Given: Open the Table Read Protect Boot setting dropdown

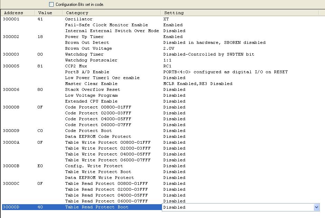Looking at the screenshot, I should (316, 207).
